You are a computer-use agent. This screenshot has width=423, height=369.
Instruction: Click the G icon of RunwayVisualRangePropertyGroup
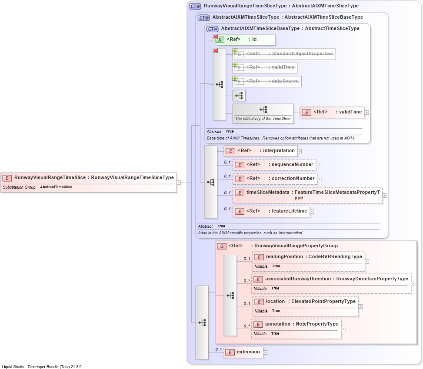pyautogui.click(x=222, y=246)
